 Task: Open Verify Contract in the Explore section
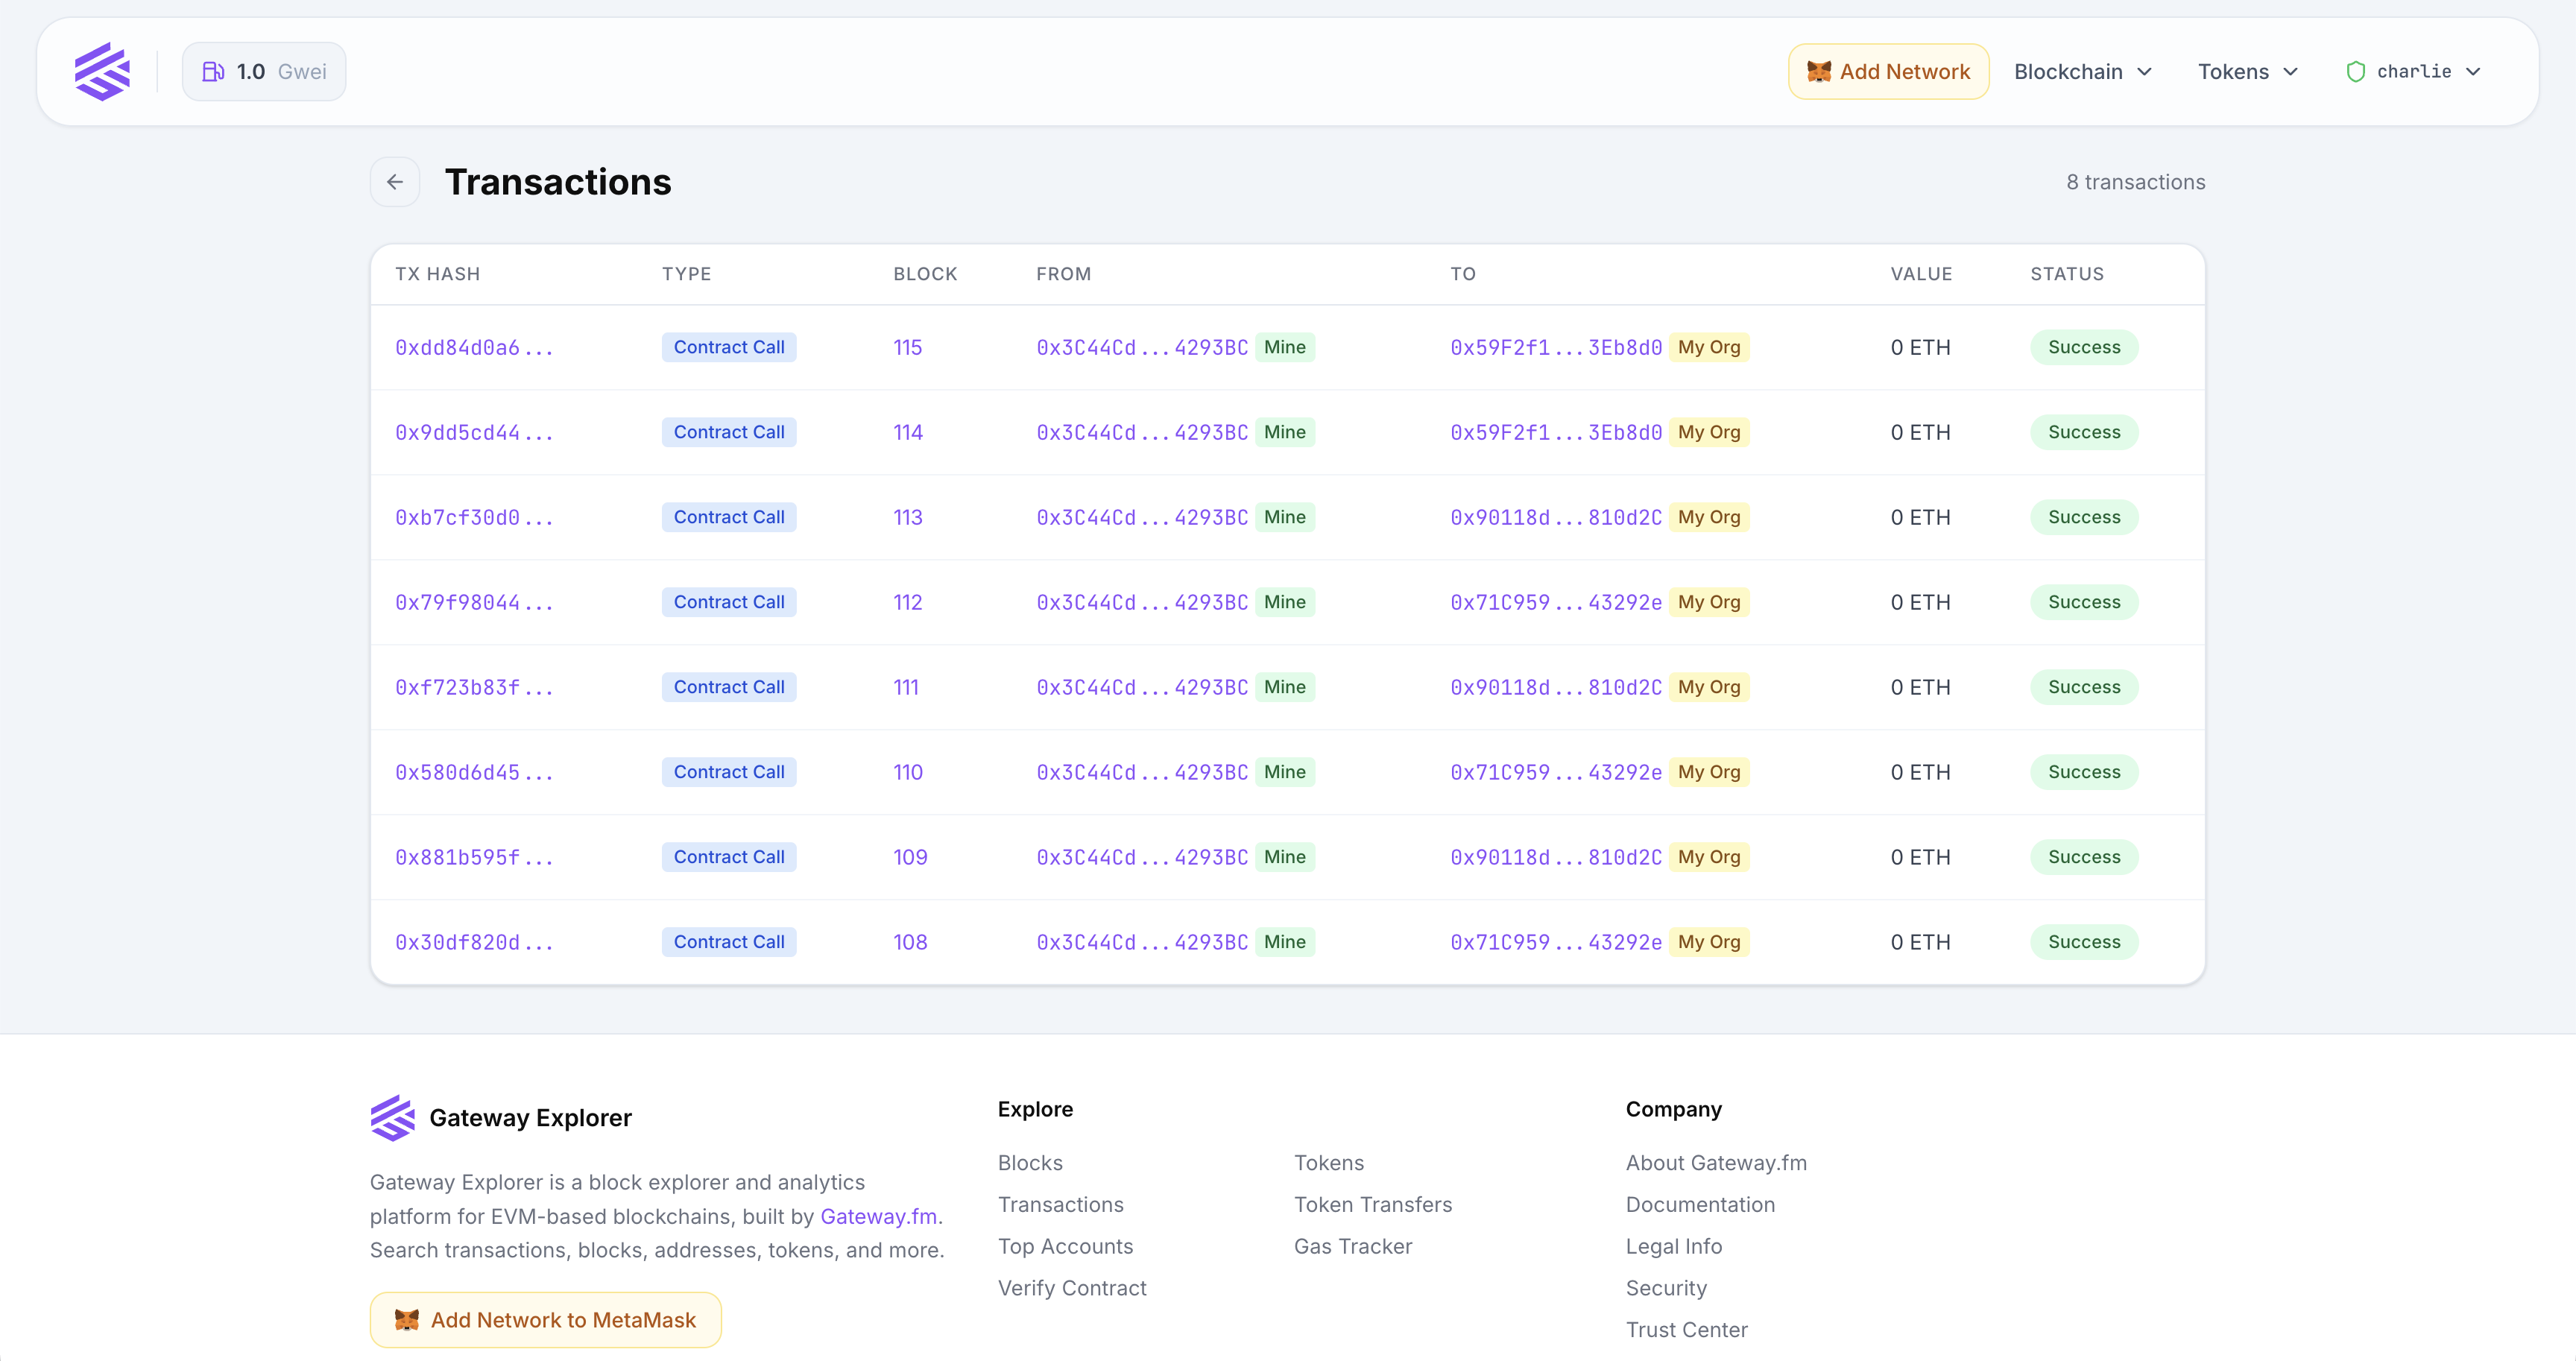pos(1072,1287)
